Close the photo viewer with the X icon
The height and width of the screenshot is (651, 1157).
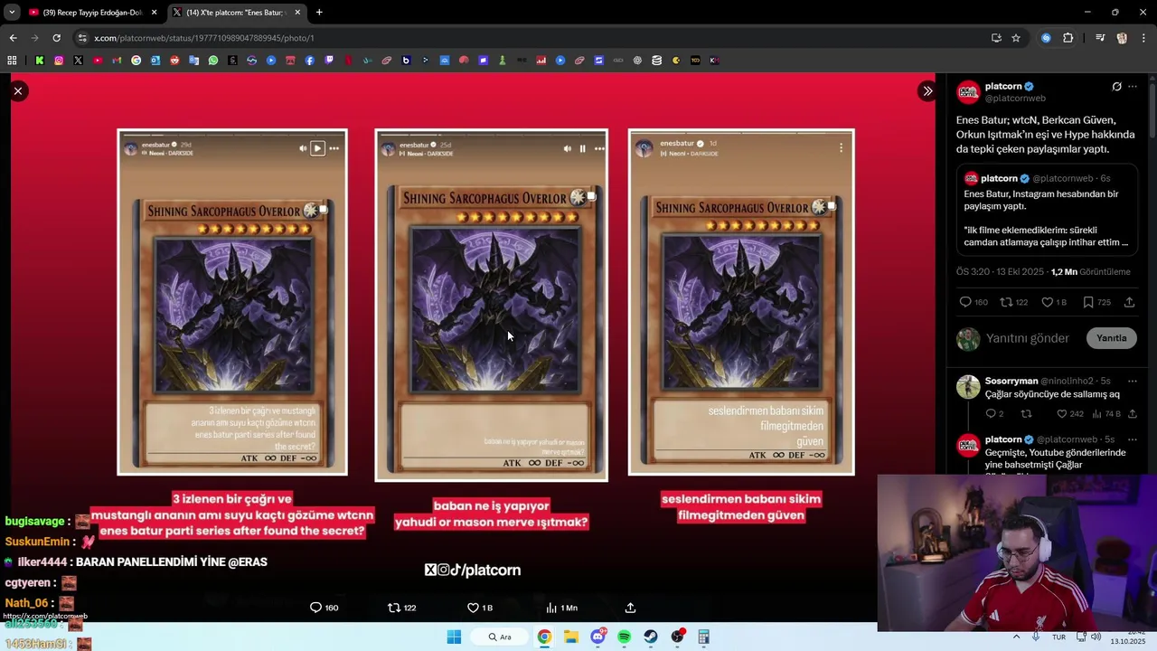(x=18, y=91)
